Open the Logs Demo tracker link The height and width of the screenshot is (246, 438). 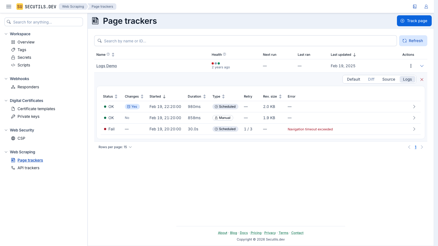tap(106, 66)
